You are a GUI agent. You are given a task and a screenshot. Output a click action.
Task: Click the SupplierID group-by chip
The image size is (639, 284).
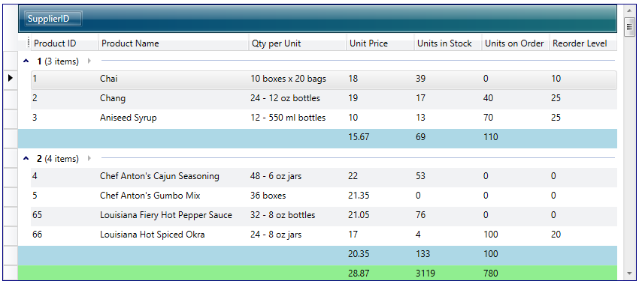pos(54,18)
